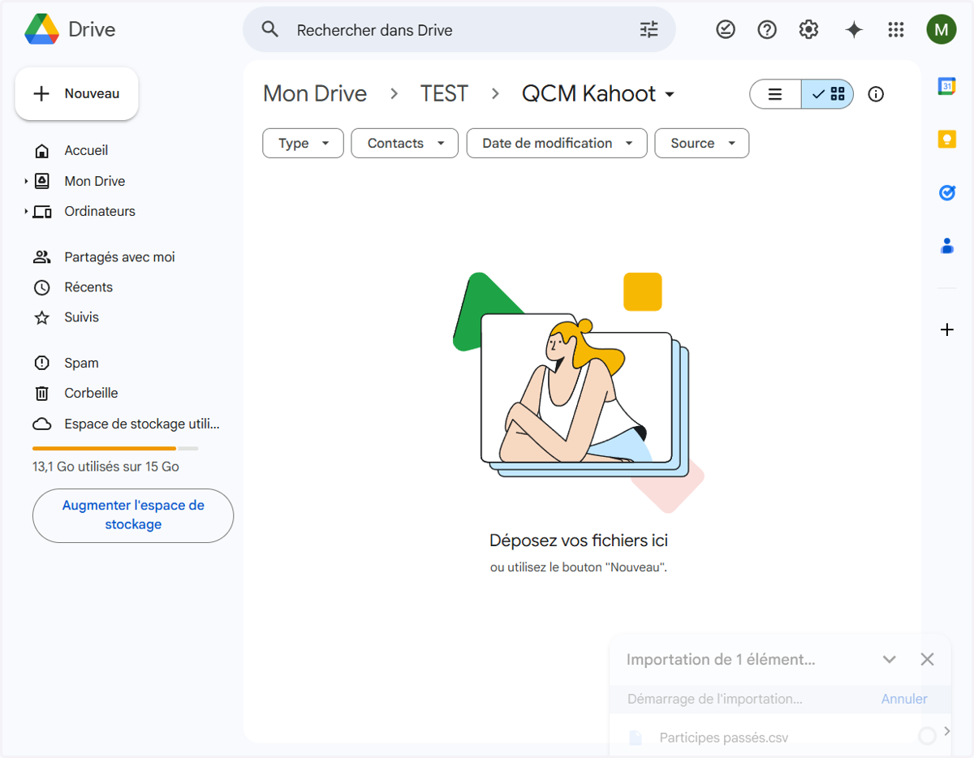974x758 pixels.
Task: Switch to list view
Action: click(775, 94)
